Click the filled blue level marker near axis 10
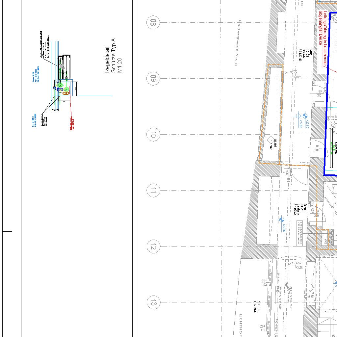Viewport: 337px width, 337px height. 305,116
